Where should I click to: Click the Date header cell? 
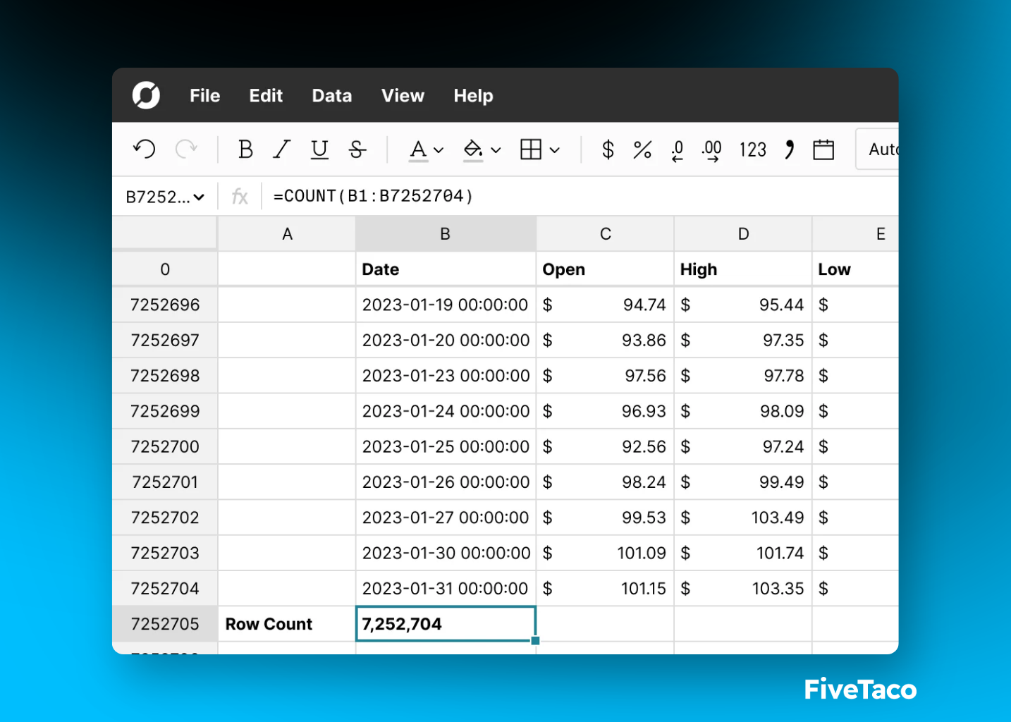coord(446,269)
